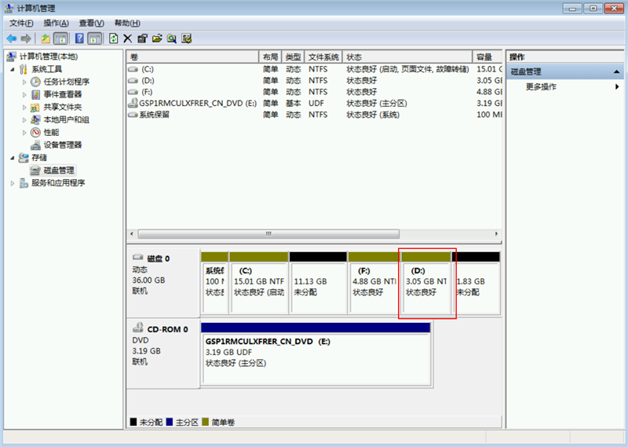The height and width of the screenshot is (447, 628).
Task: Expand 更多操作 submenu arrow
Action: (617, 86)
